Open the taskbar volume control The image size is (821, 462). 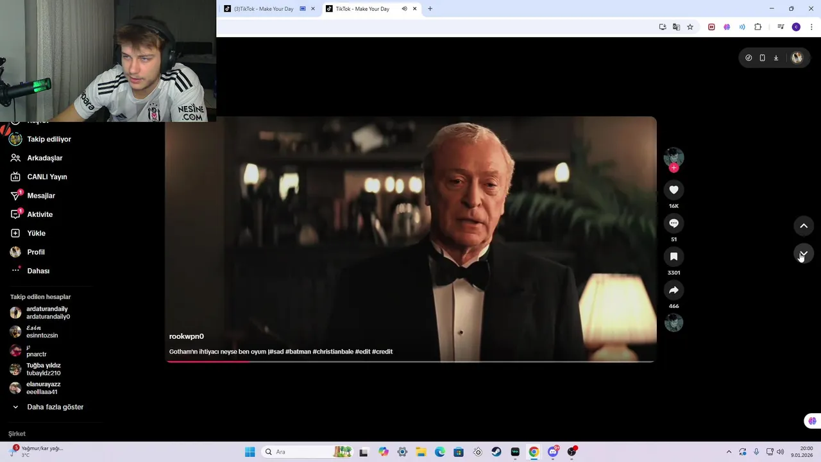point(780,452)
